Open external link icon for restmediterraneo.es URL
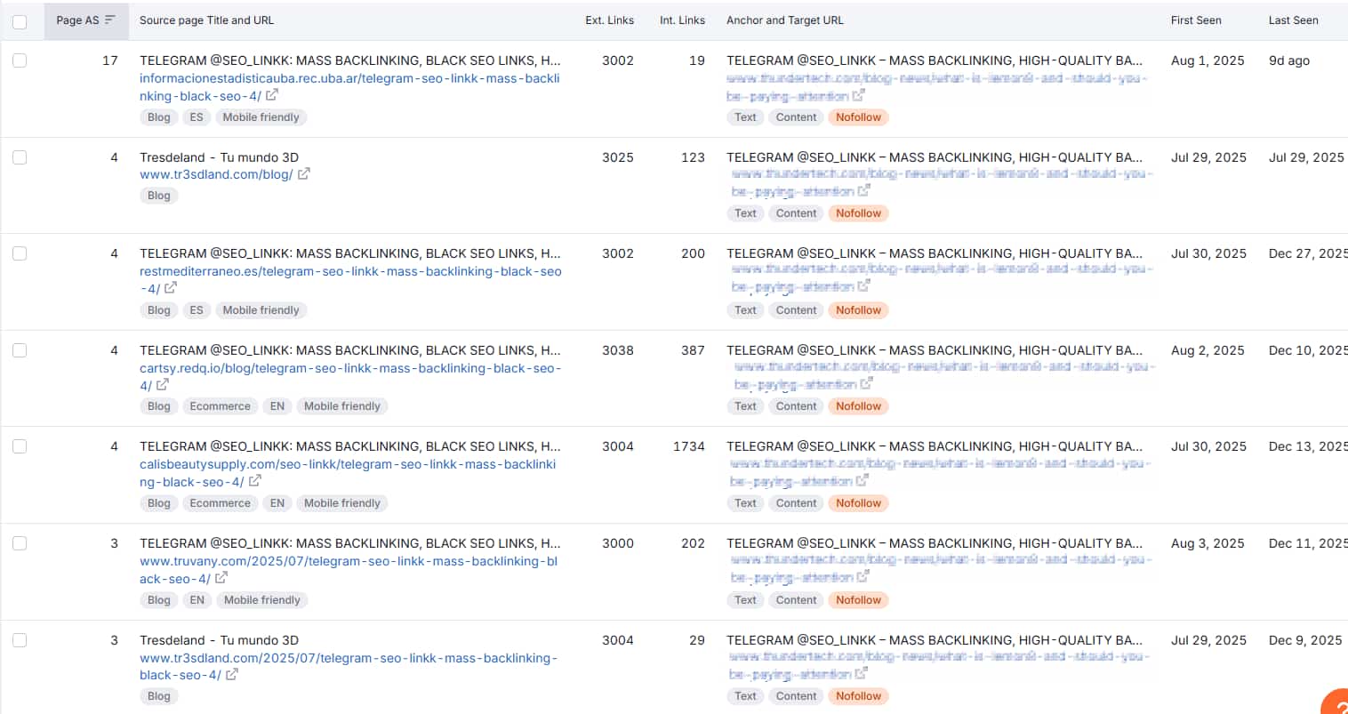 (171, 288)
